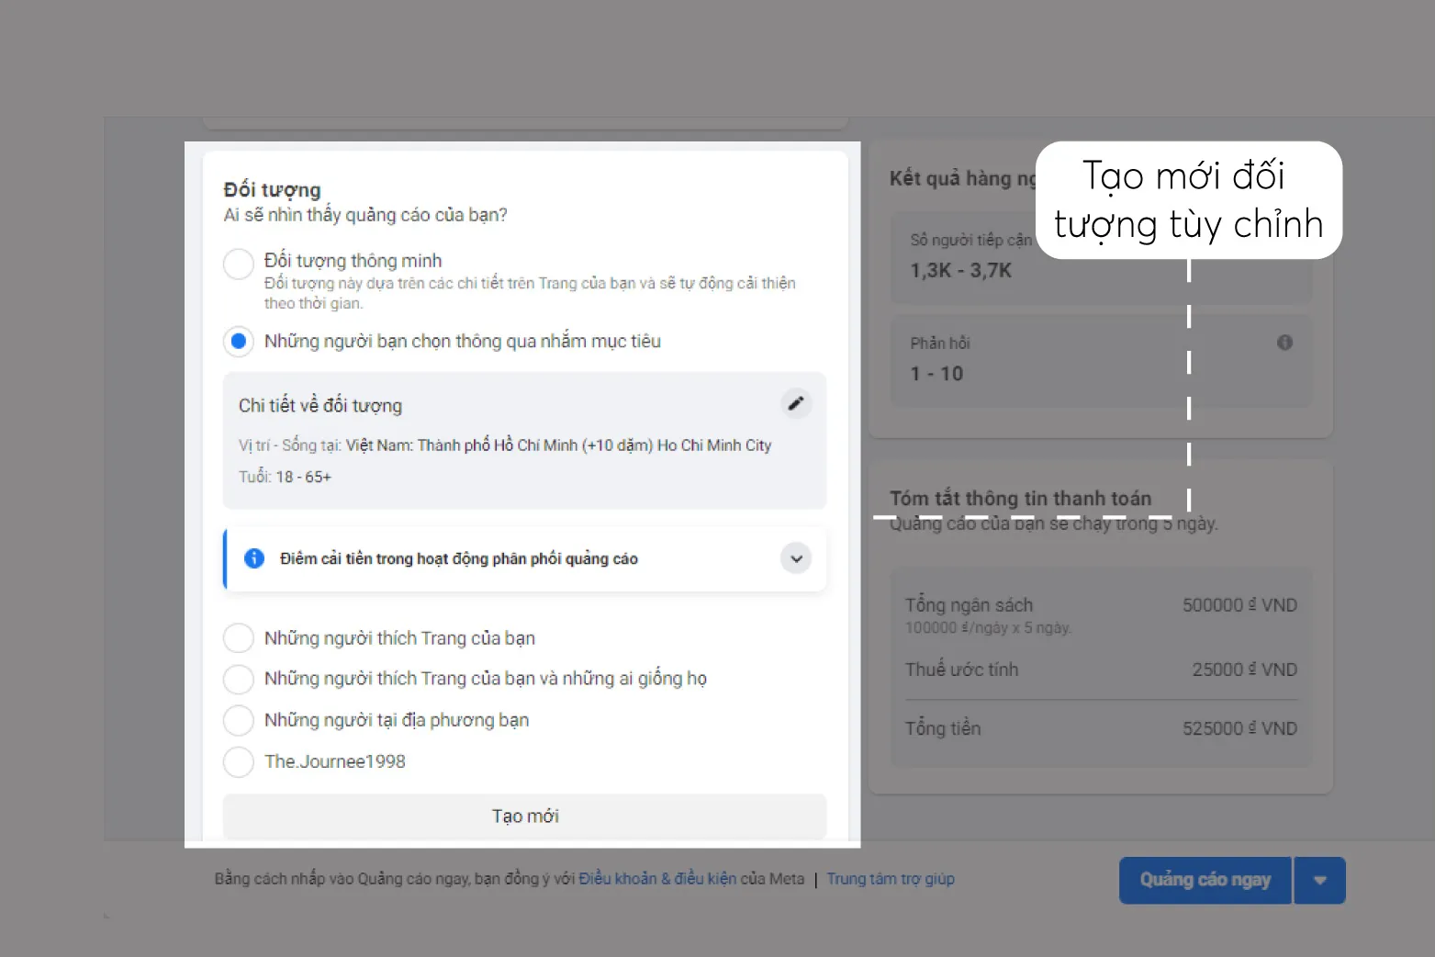This screenshot has height=957, width=1435.
Task: Select 'Những người bạn chọn thông qua nhắm mục tiêu'
Action: tap(238, 341)
